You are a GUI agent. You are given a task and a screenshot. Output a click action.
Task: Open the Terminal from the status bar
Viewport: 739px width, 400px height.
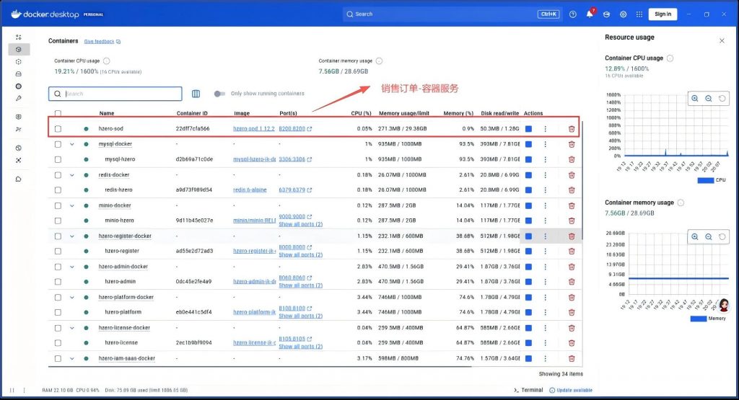pyautogui.click(x=528, y=390)
